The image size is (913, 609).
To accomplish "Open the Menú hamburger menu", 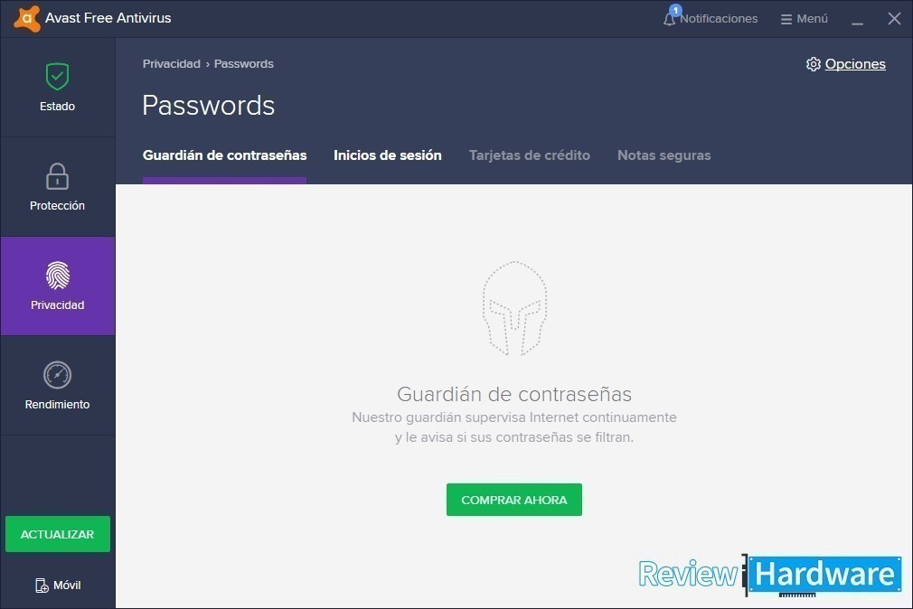I will click(x=805, y=19).
